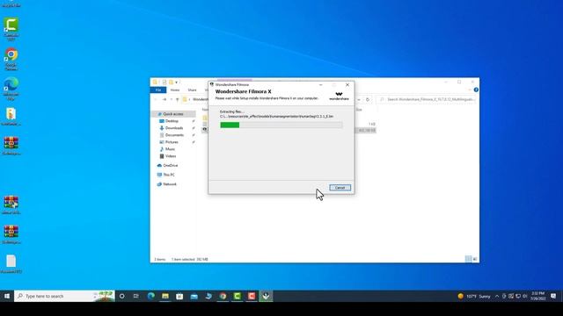Viewport: 563px width, 316px height.
Task: Go up one folder level in Explorer
Action: coord(178,99)
